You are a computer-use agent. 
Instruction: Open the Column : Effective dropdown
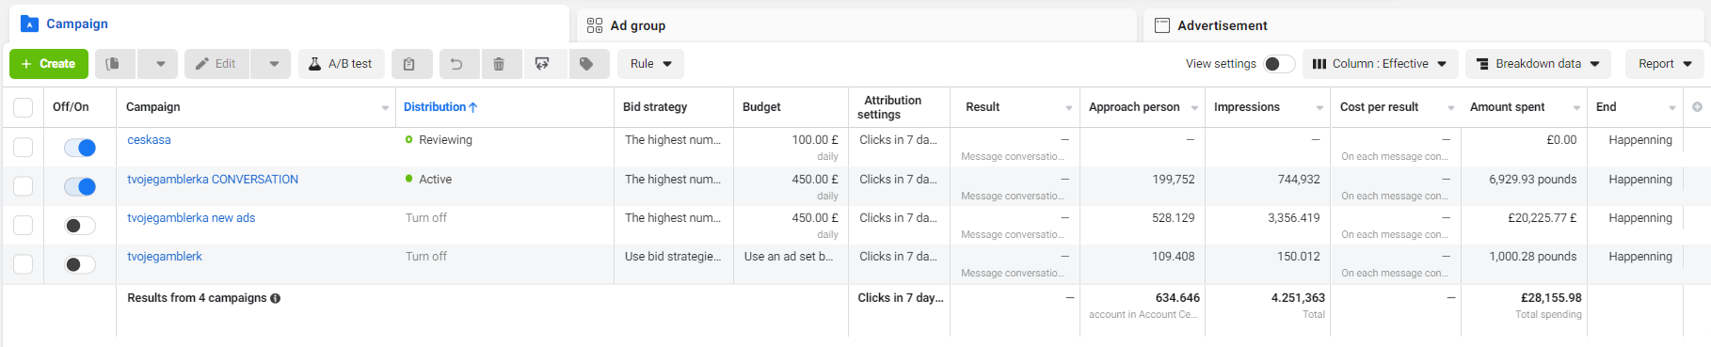[x=1380, y=64]
